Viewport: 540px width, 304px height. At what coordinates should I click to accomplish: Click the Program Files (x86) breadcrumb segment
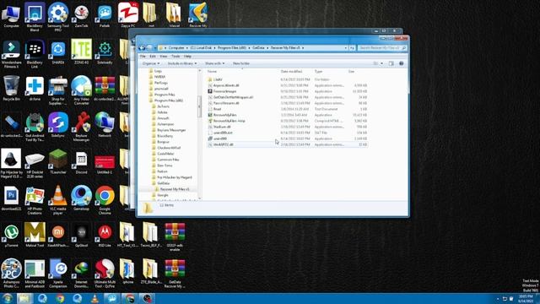click(232, 48)
